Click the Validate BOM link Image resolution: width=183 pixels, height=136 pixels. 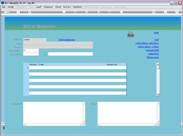[x=152, y=50]
